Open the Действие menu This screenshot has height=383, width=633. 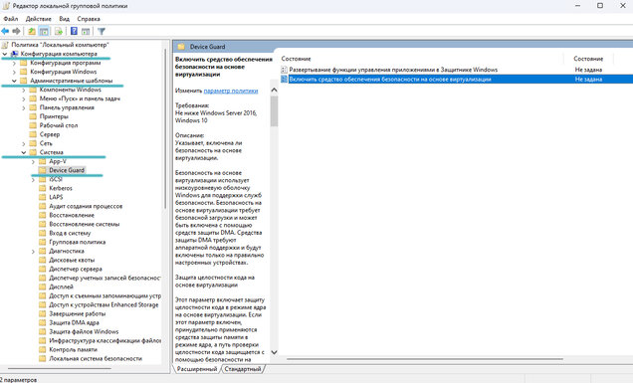[x=39, y=19]
